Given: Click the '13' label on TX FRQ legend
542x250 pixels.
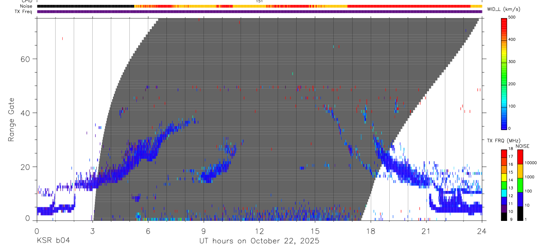Looking at the screenshot, I should [510, 188].
